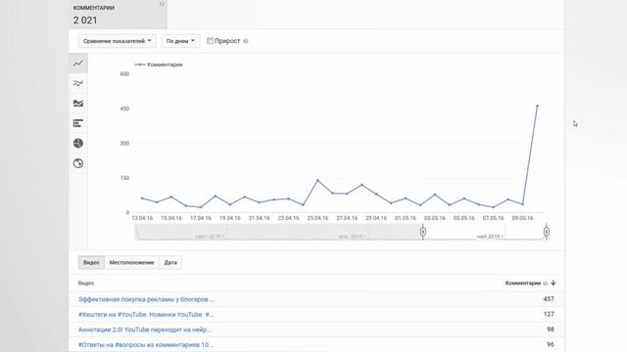Open video #Хештеги на #YouTube link
The width and height of the screenshot is (627, 352).
pos(146,315)
